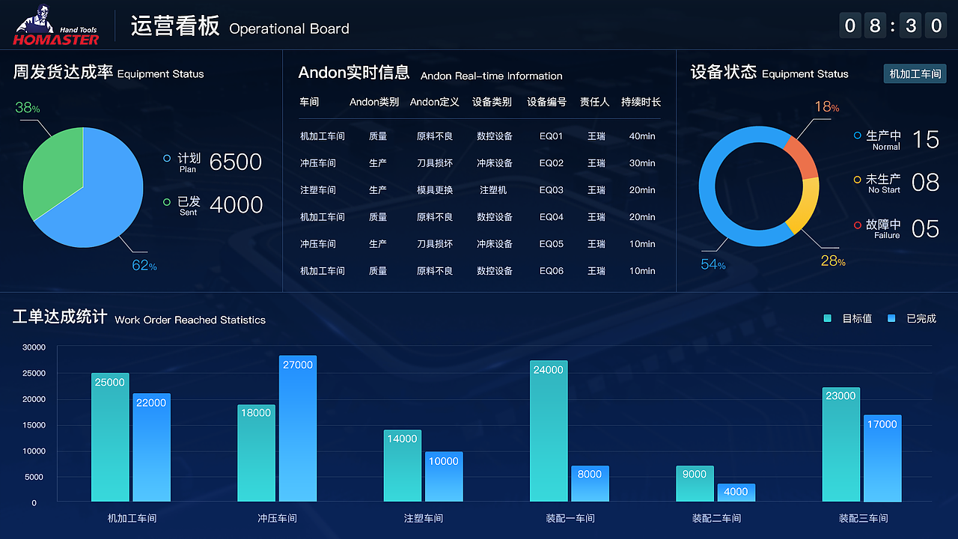Click the 责任人 column header
Viewport: 958px width, 539px height.
tap(595, 102)
